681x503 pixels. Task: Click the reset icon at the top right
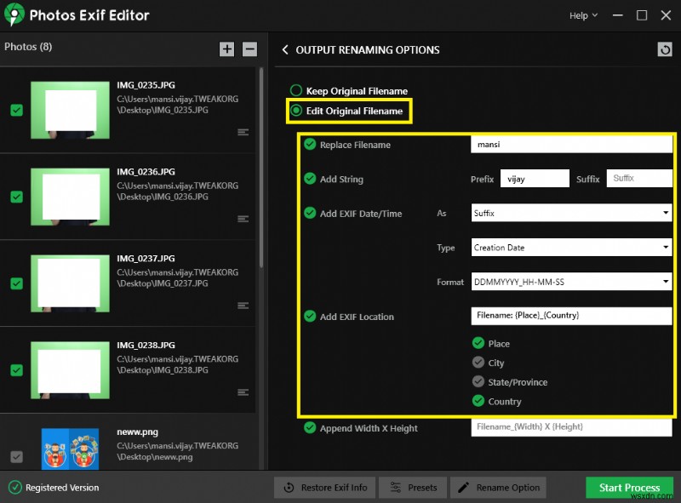(665, 49)
